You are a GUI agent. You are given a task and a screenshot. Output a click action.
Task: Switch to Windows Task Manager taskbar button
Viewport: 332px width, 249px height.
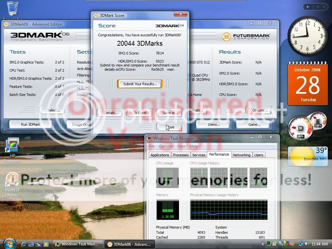coord(78,244)
